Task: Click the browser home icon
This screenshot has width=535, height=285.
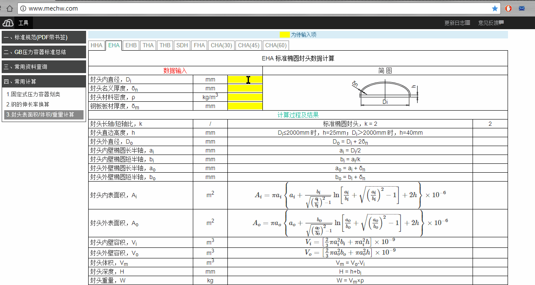Action: tap(10, 8)
